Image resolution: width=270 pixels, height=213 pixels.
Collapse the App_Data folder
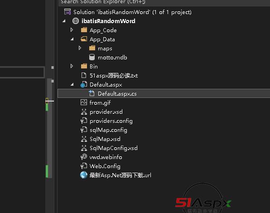coord(72,39)
